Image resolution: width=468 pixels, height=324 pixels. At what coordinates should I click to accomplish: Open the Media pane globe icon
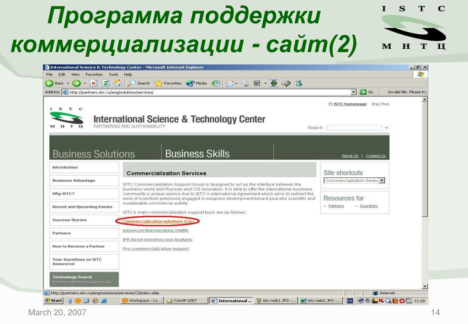point(197,83)
